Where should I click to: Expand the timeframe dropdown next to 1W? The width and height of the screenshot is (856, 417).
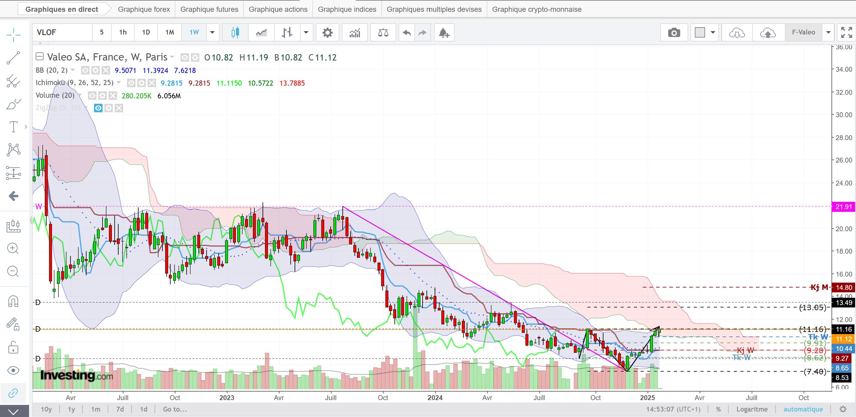[x=212, y=33]
